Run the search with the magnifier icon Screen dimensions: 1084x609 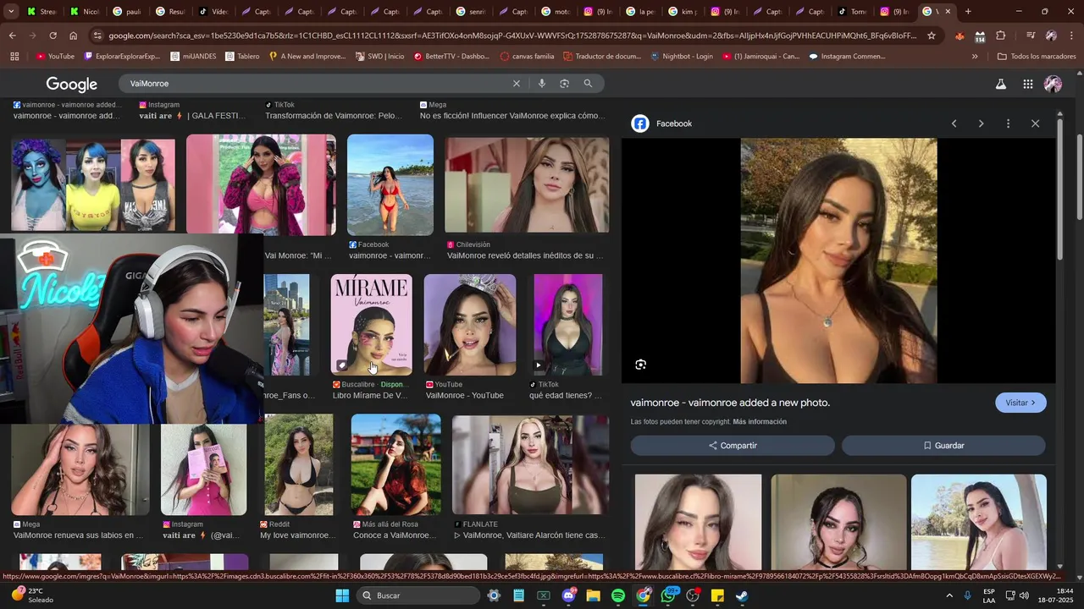(588, 84)
